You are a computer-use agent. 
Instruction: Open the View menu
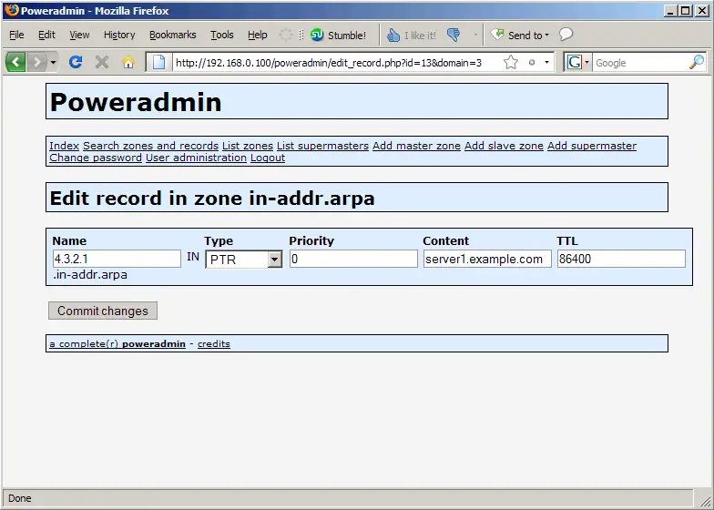click(x=79, y=35)
